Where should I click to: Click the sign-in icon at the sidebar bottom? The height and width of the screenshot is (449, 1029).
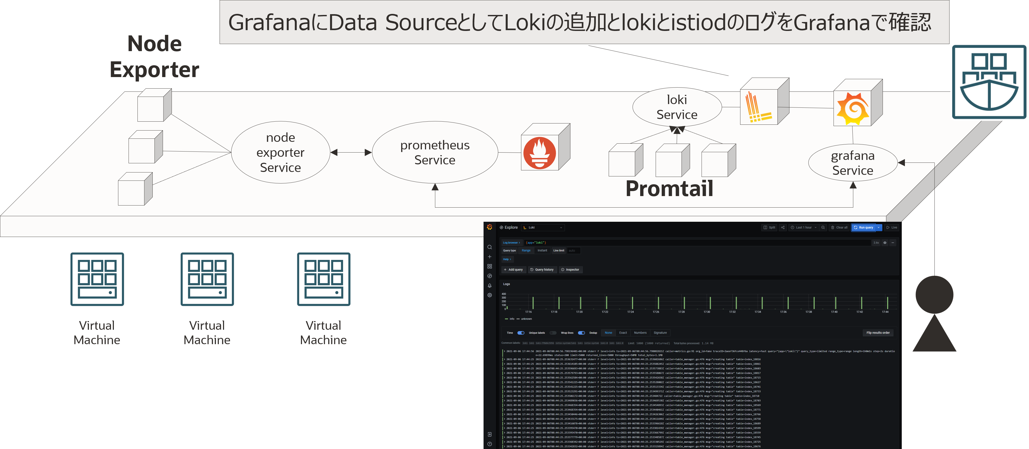tap(489, 434)
